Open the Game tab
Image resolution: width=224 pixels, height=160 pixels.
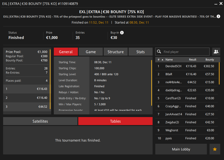pyautogui.click(x=91, y=52)
